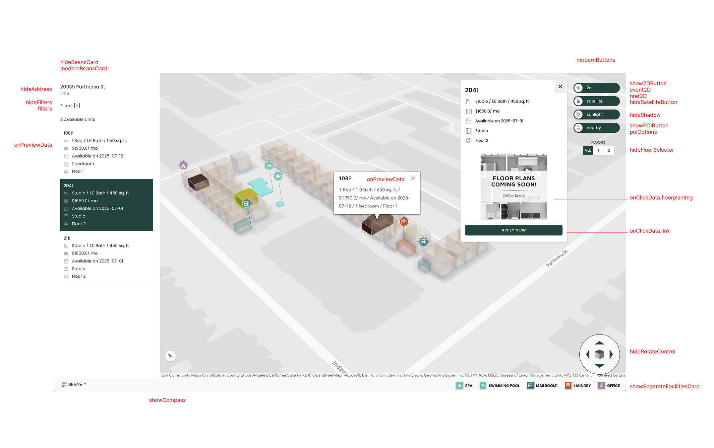Click the SWIMMING POOL facility legend item
Viewport: 714px width, 448px height.
pos(500,386)
